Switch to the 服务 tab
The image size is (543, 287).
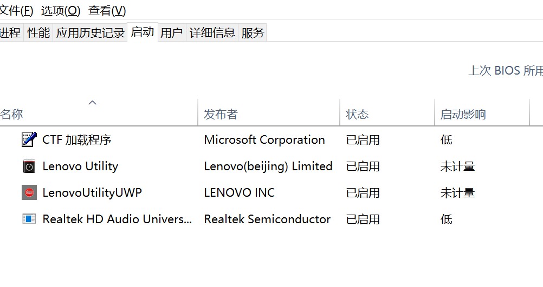pyautogui.click(x=253, y=33)
